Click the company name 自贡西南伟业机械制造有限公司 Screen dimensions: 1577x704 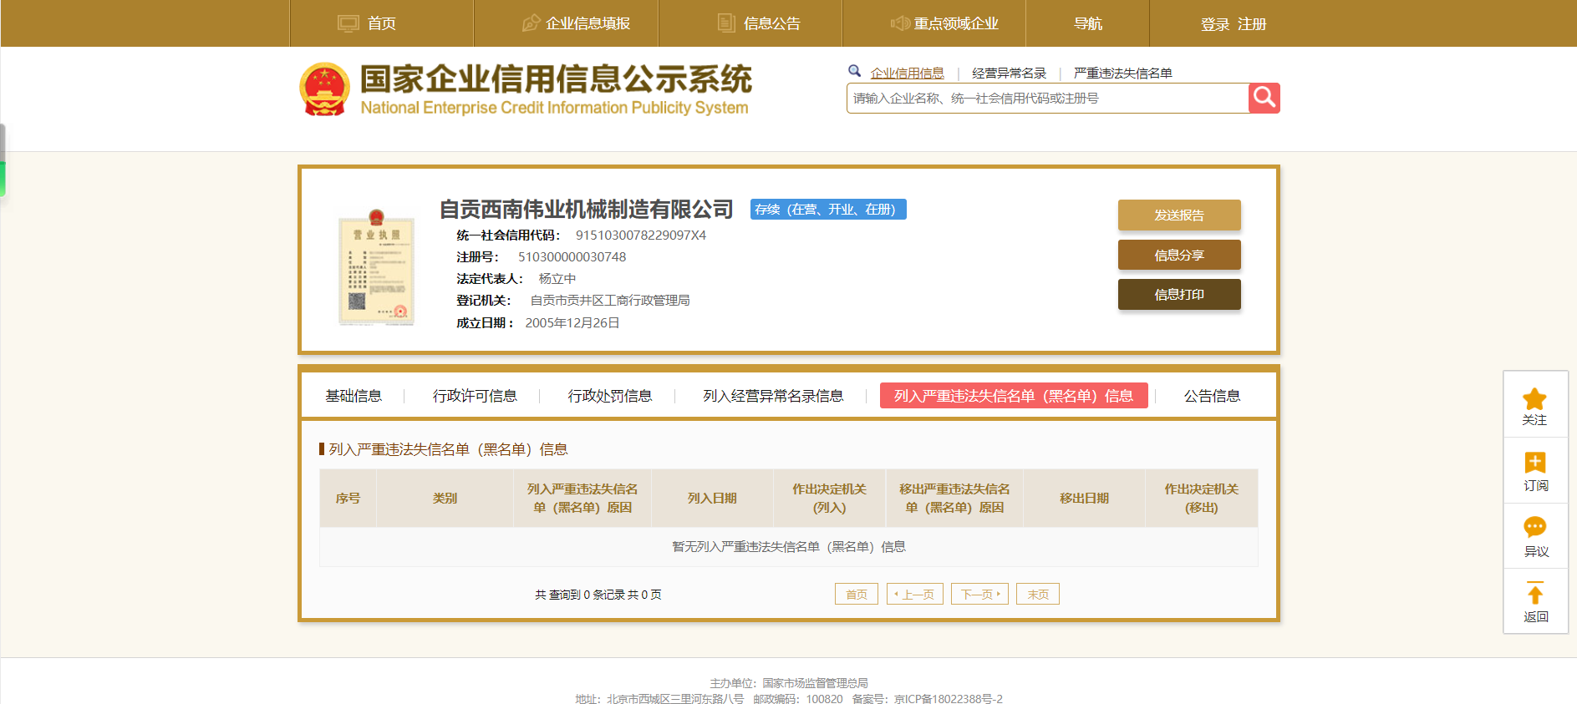[x=587, y=209]
